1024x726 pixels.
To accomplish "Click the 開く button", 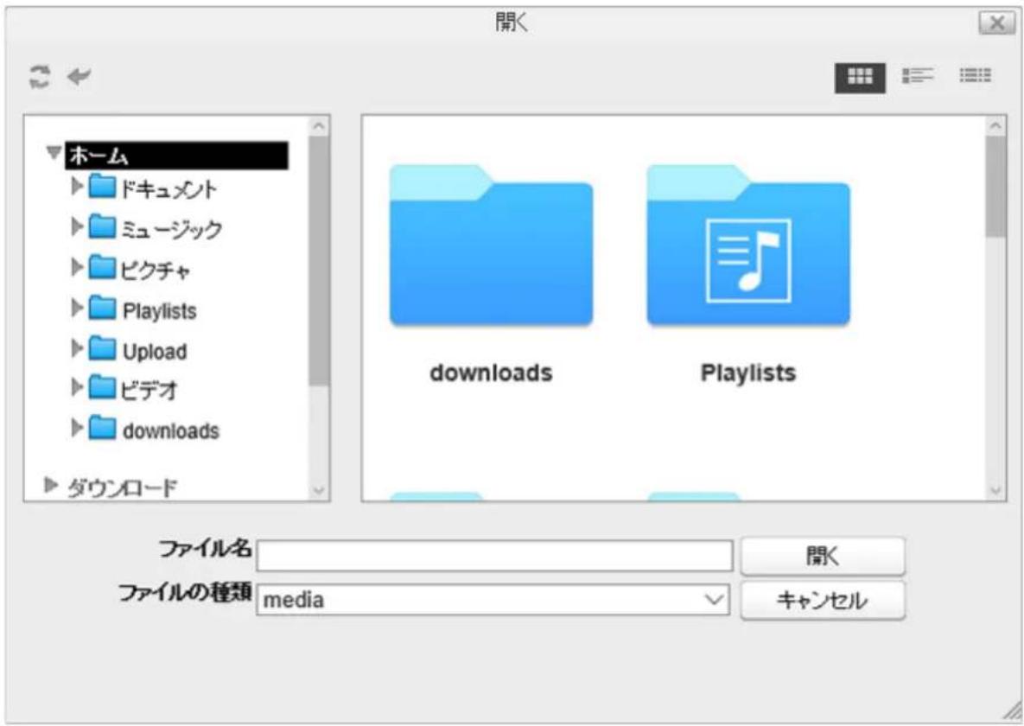I will pyautogui.click(x=823, y=556).
